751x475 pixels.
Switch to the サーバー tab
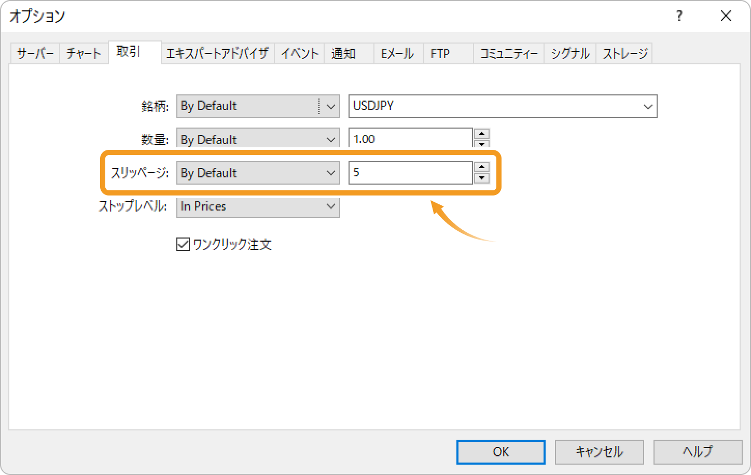pyautogui.click(x=35, y=53)
